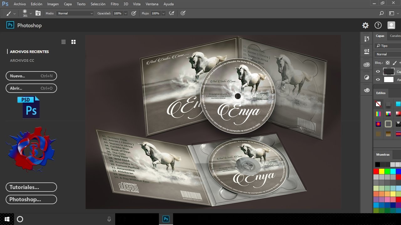Select the Estilos panel tab
The image size is (401, 225).
tap(381, 93)
